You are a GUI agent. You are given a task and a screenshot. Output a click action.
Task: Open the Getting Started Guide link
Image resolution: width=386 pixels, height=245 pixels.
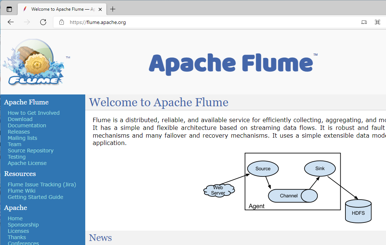tap(35, 197)
